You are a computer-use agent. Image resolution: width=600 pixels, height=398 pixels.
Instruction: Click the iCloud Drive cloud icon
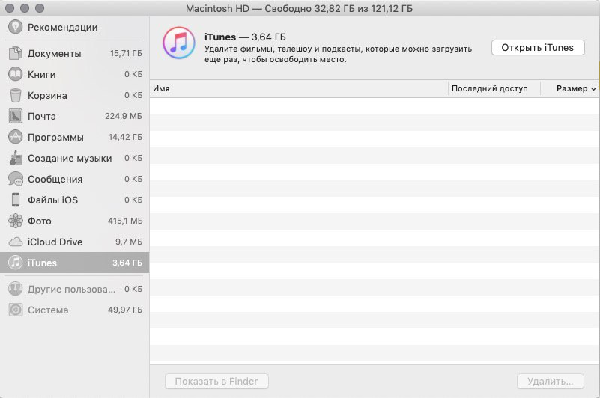tap(15, 242)
